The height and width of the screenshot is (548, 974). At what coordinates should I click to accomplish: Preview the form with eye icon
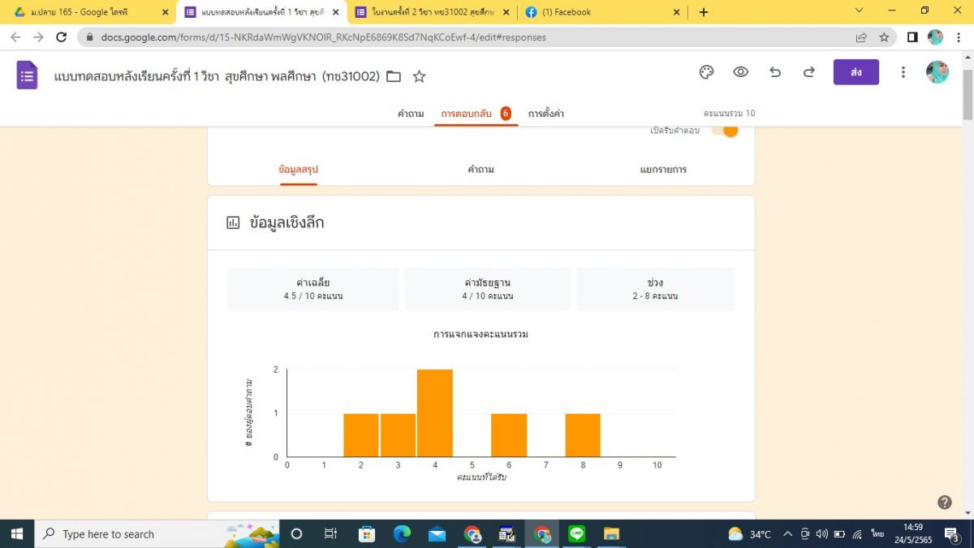740,72
